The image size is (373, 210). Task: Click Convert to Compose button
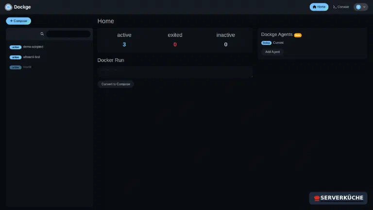pos(116,84)
